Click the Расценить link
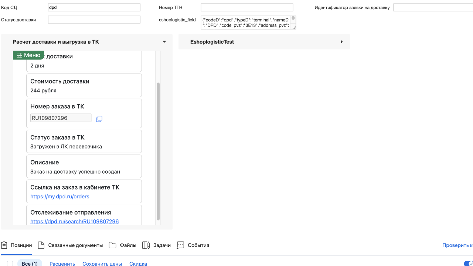The height and width of the screenshot is (266, 473). [62, 264]
